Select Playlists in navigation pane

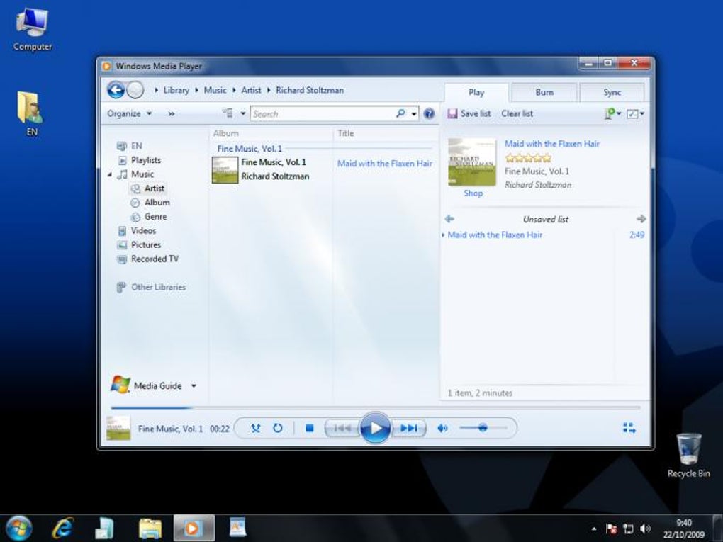[x=140, y=160]
